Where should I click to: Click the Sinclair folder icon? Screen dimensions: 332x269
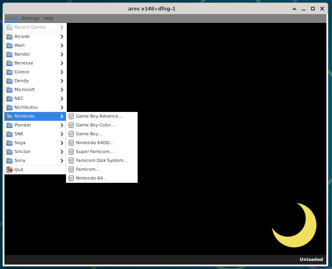pyautogui.click(x=9, y=152)
